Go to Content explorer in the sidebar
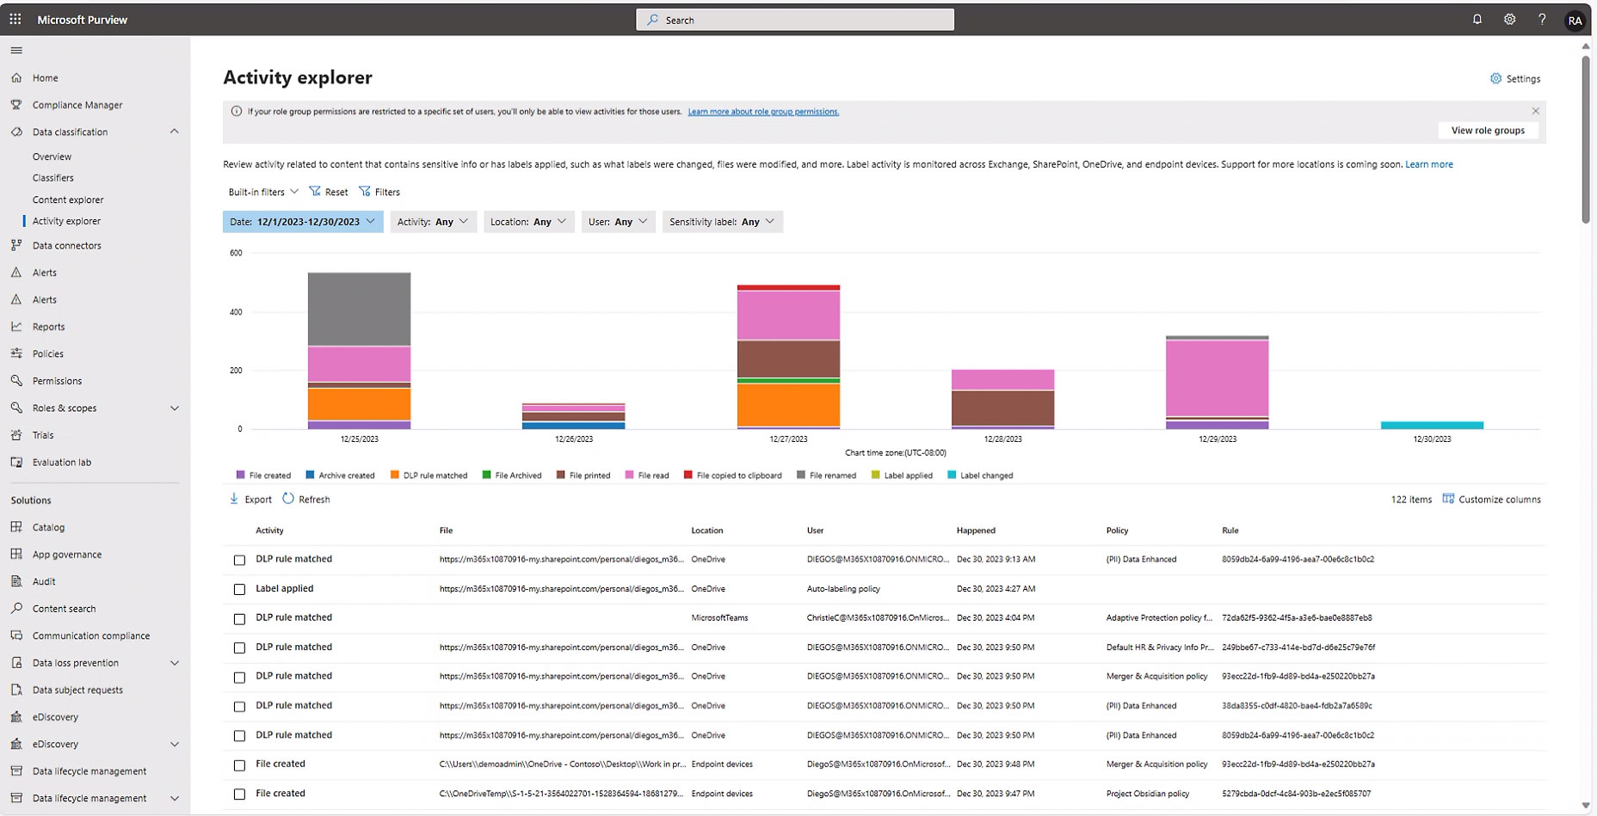The height and width of the screenshot is (816, 1597). (x=68, y=199)
